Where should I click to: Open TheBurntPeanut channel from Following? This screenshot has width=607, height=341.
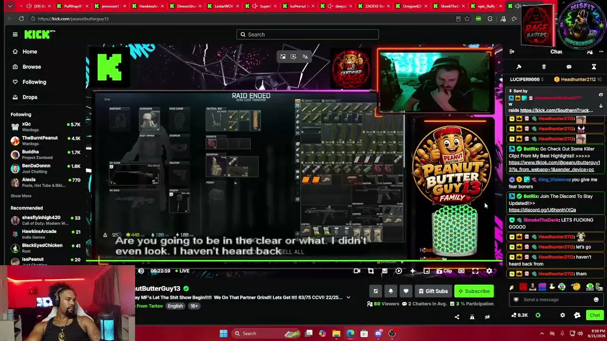(x=46, y=141)
